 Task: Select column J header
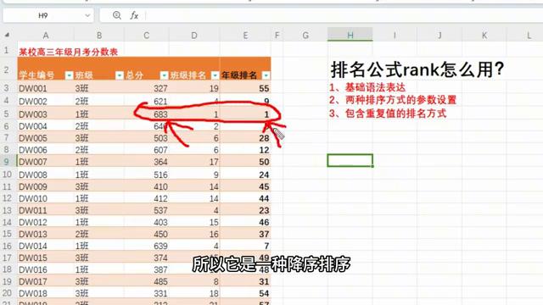click(439, 36)
